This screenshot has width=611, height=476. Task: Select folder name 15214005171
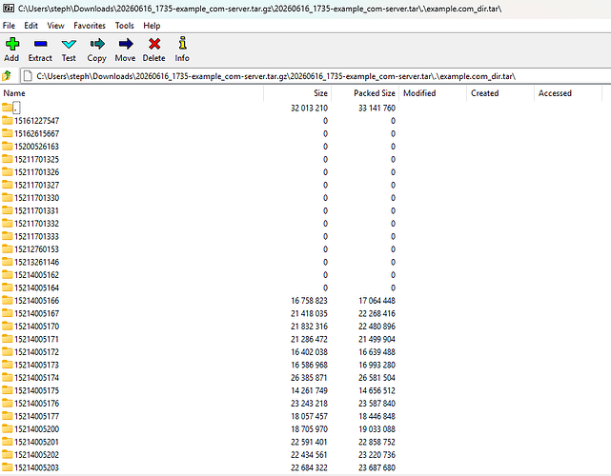click(36, 339)
